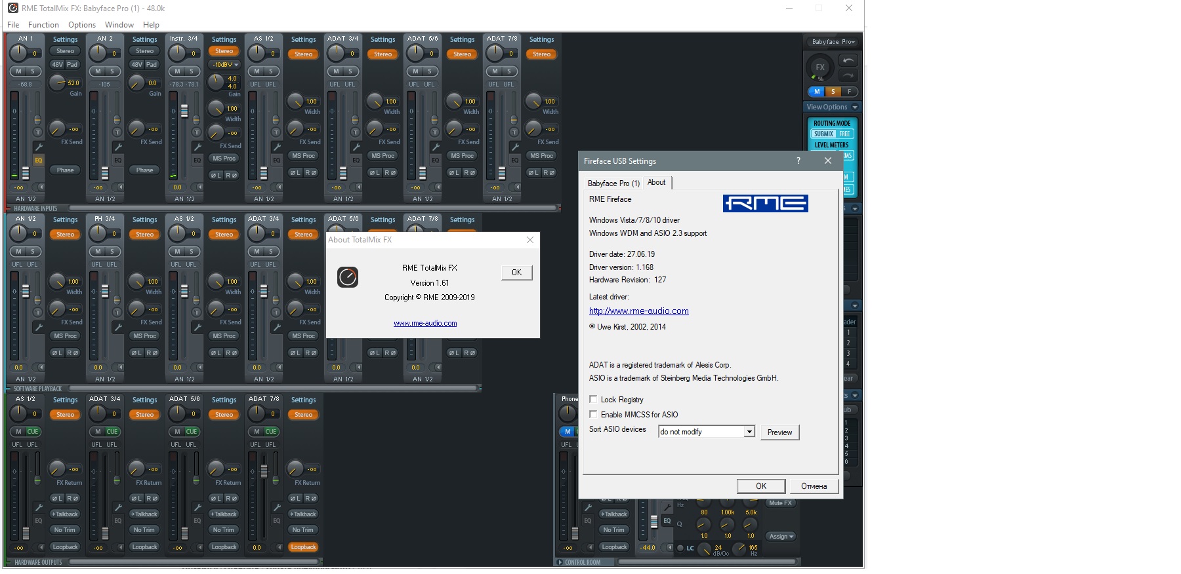Open the Options menu

[82, 25]
